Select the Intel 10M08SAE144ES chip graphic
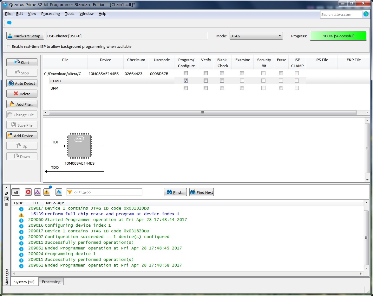 (x=79, y=146)
